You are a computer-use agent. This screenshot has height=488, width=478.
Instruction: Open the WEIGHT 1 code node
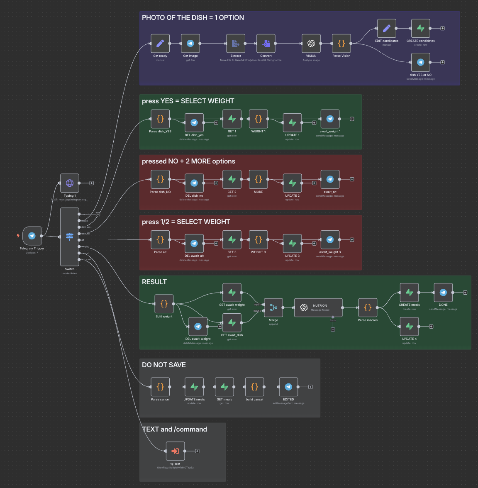(x=258, y=119)
